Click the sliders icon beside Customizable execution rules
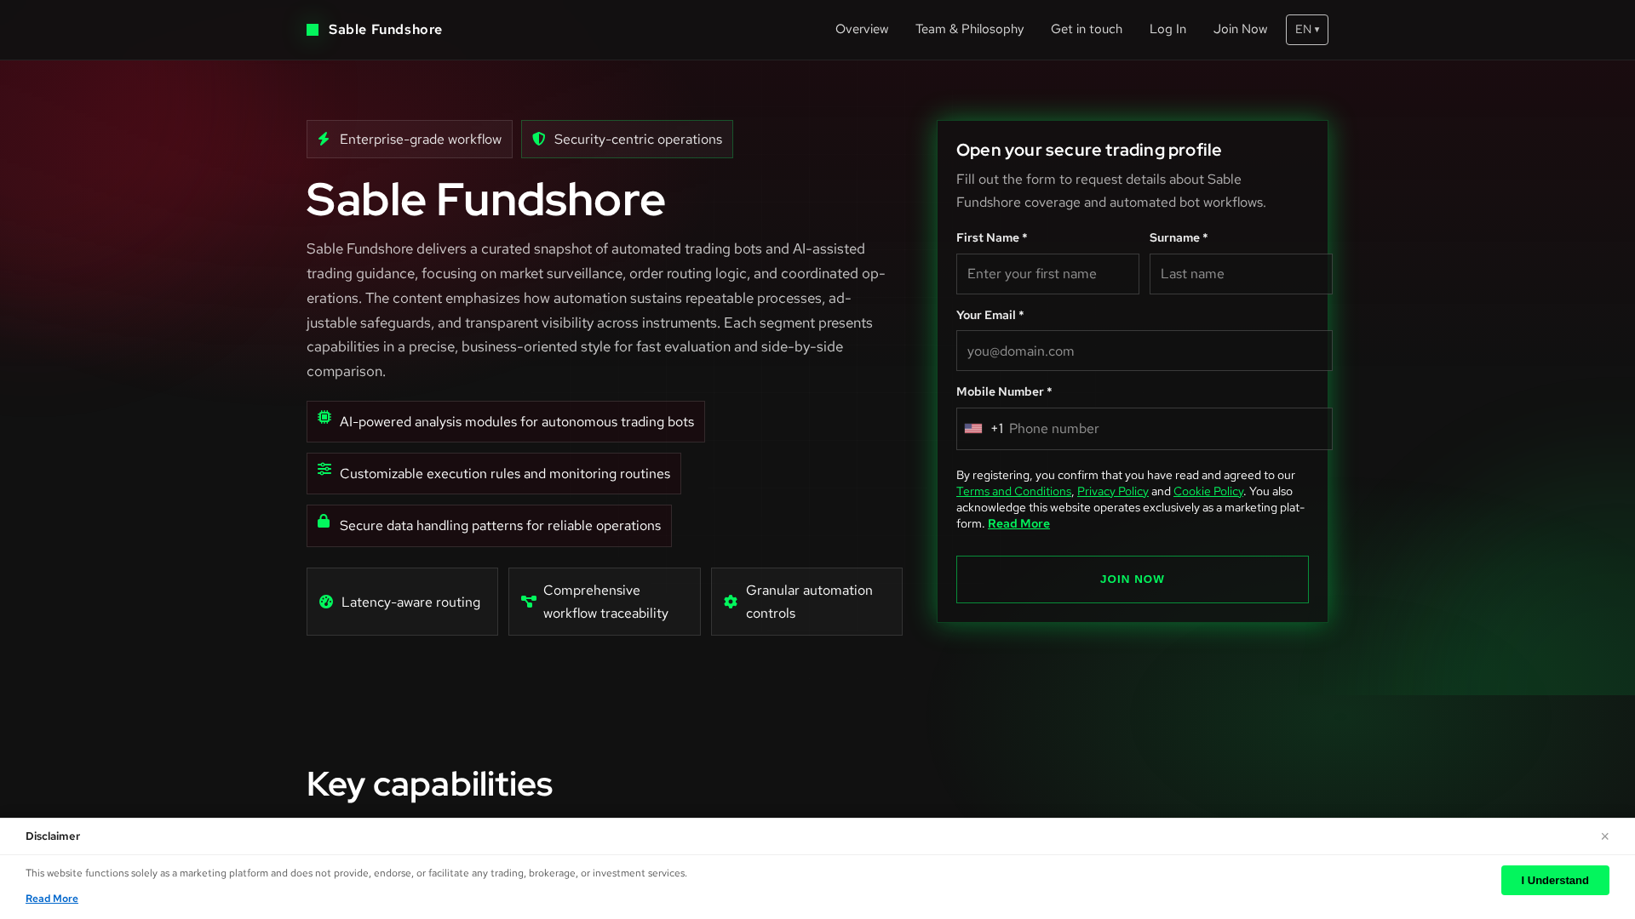The height and width of the screenshot is (919, 1635). click(324, 469)
